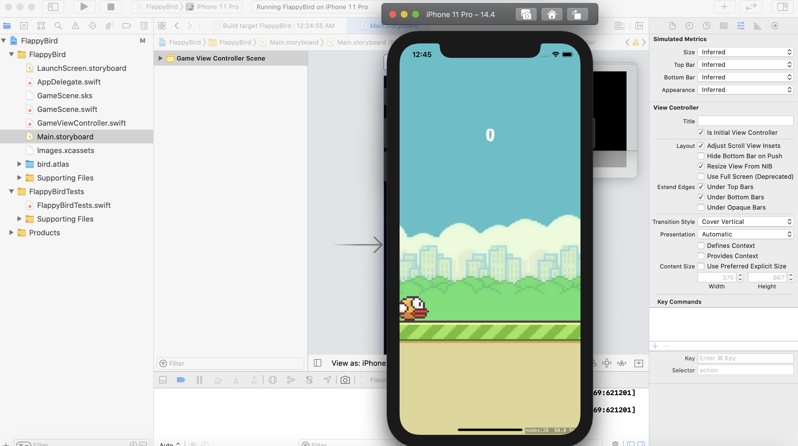Take a simulator screenshot with camera icon
The image size is (798, 446).
pyautogui.click(x=526, y=15)
